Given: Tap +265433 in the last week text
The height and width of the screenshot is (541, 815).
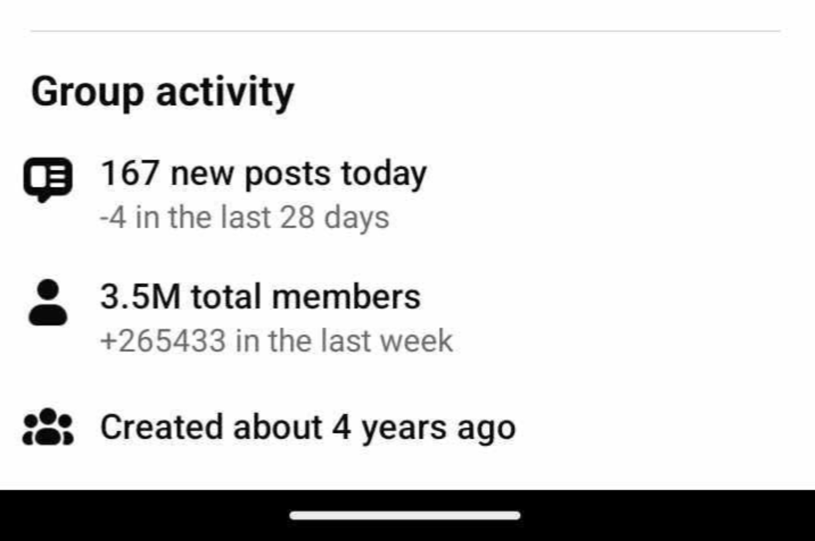Looking at the screenshot, I should click(276, 341).
